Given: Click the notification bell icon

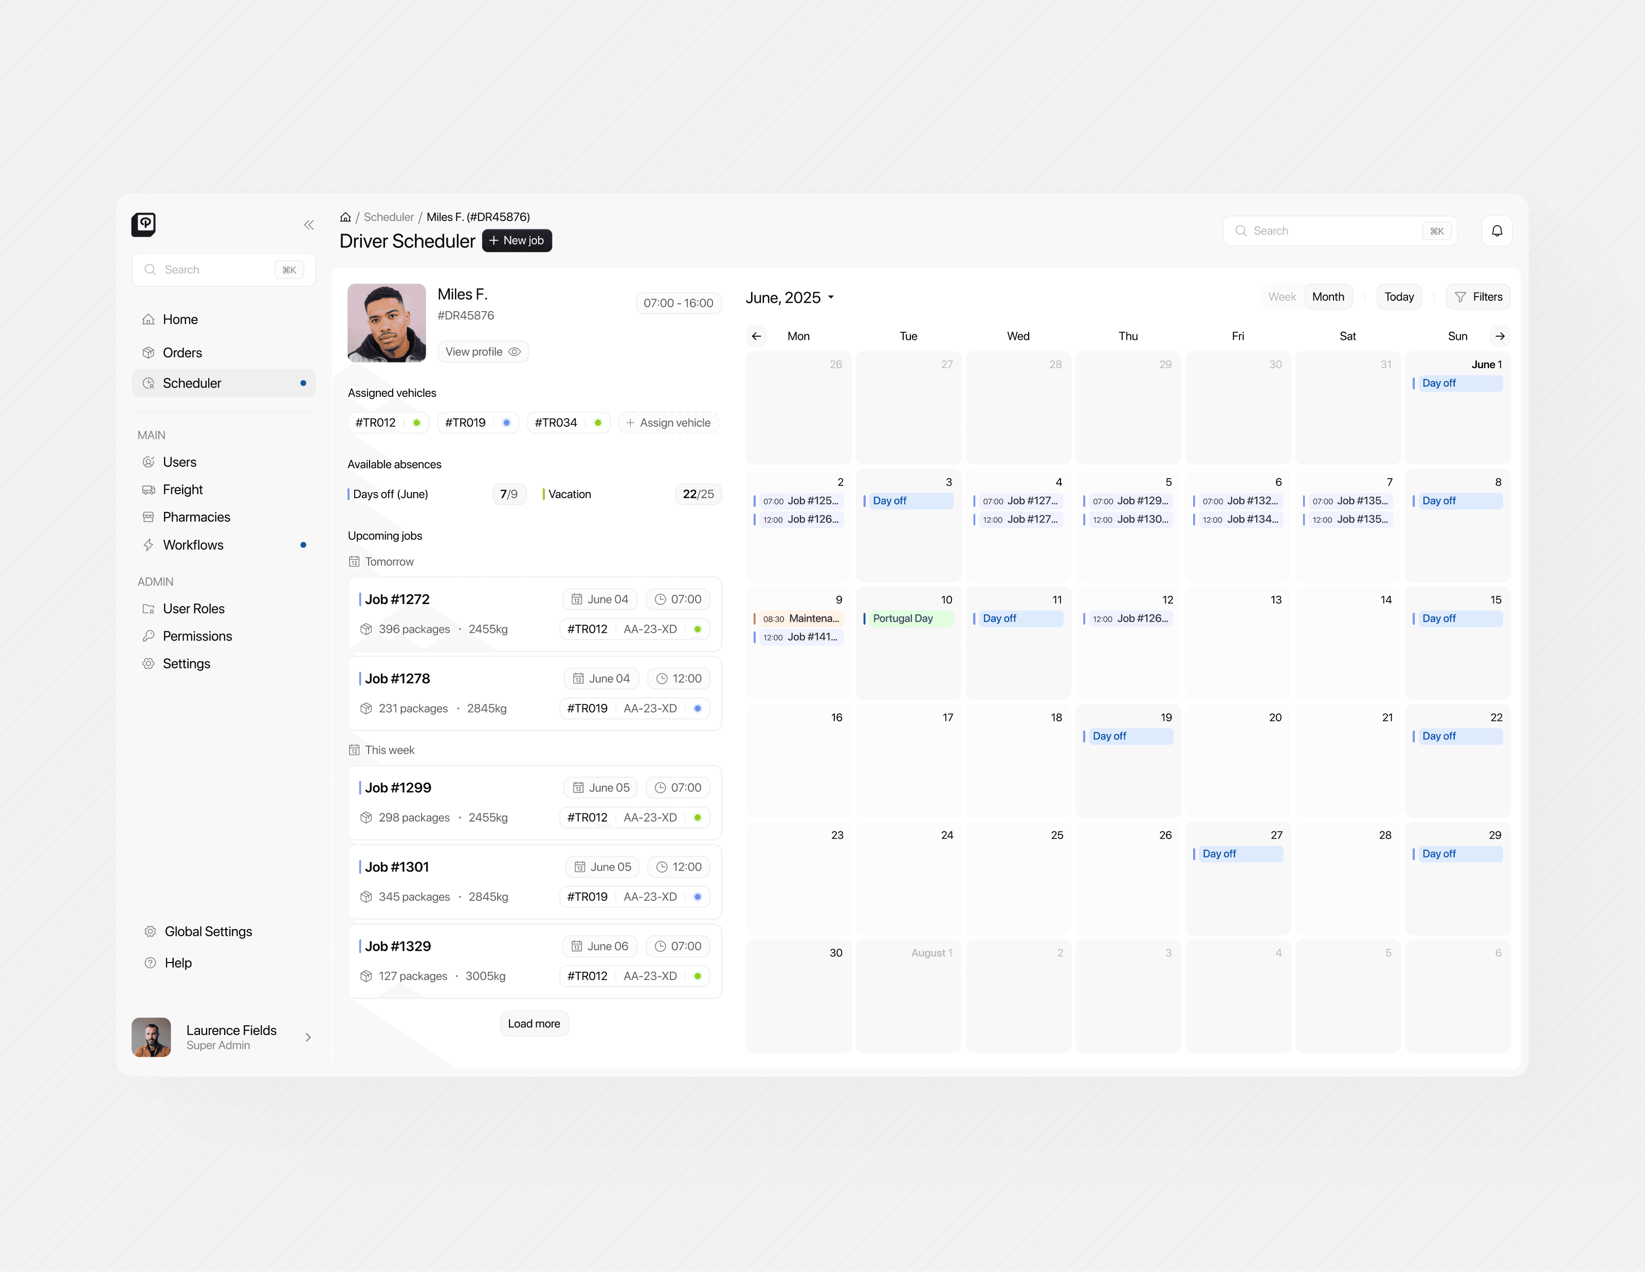Looking at the screenshot, I should 1496,231.
